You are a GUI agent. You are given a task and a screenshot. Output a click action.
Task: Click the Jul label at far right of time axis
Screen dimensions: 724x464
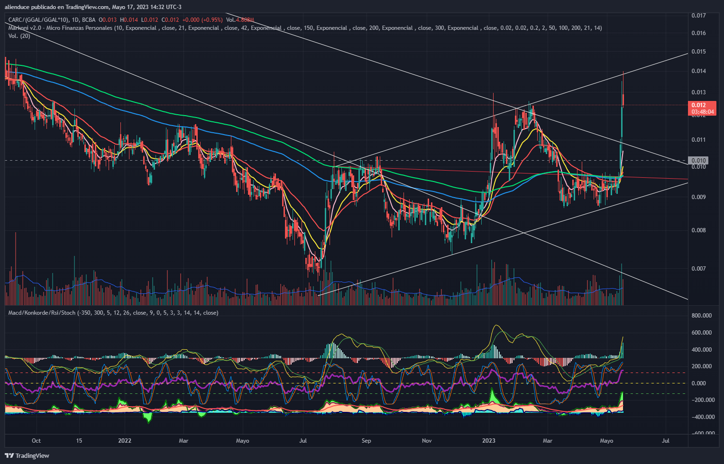(x=666, y=441)
